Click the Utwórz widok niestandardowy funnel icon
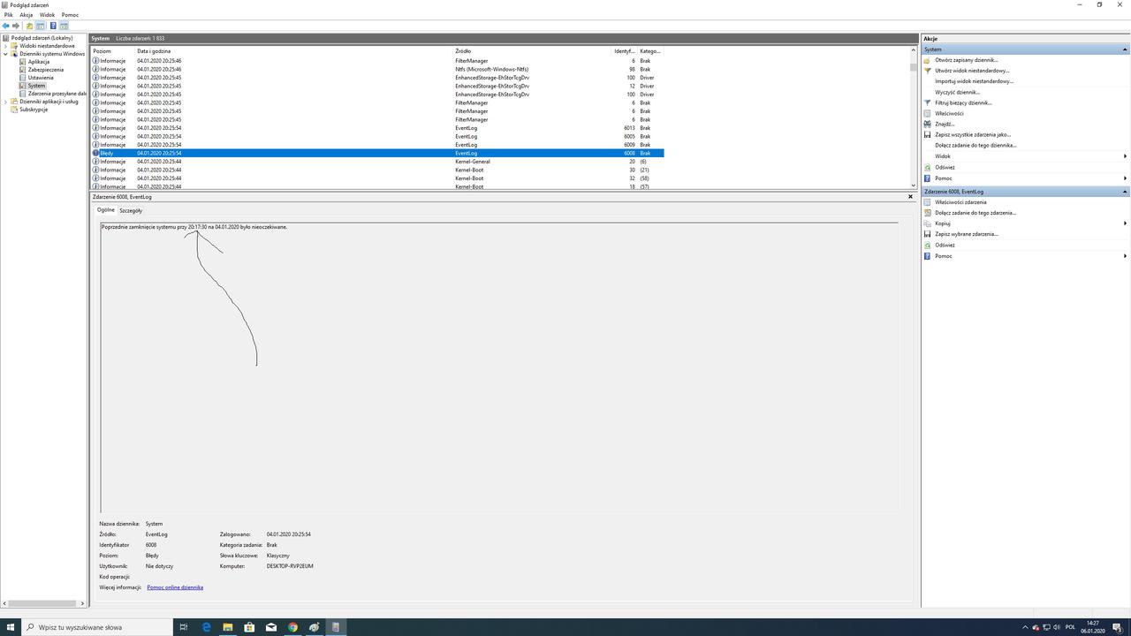Screen dimensions: 1131x636 926,70
